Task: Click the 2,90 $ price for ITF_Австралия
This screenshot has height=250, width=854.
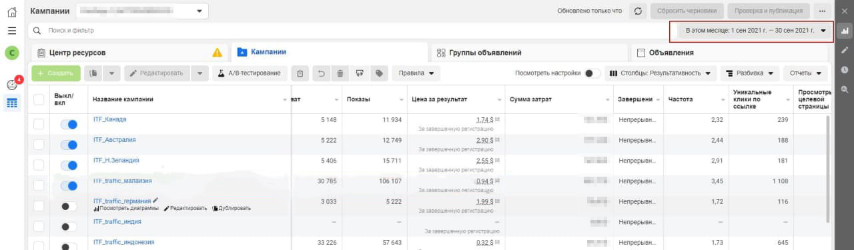Action: [484, 140]
